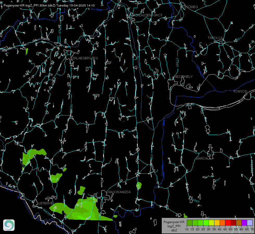Click the ZALASZENTGRÓT town label
Image resolution: width=255 pixels, height=234 pixels.
(149, 15)
